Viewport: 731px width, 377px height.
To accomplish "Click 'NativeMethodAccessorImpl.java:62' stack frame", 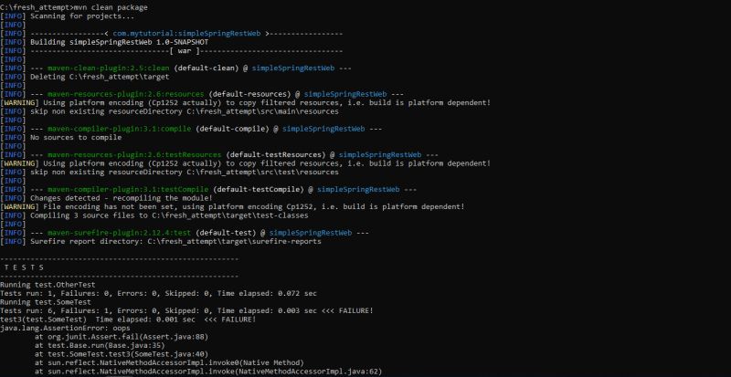I will click(208, 372).
